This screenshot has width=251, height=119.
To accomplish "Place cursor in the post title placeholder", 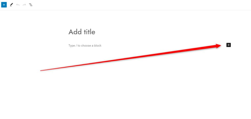I will coord(82,32).
